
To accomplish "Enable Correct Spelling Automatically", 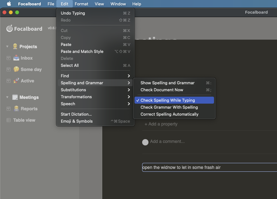I will pos(174,114).
